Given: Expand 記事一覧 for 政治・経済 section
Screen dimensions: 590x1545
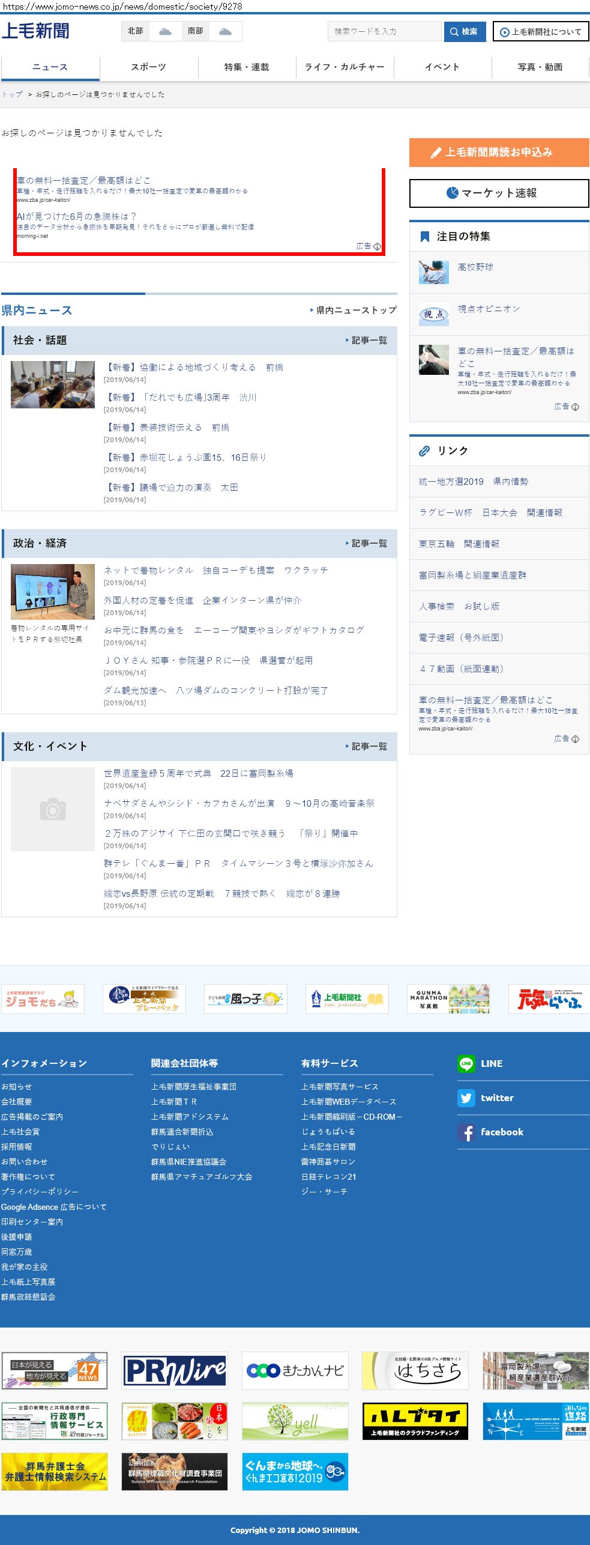Looking at the screenshot, I should tap(367, 544).
